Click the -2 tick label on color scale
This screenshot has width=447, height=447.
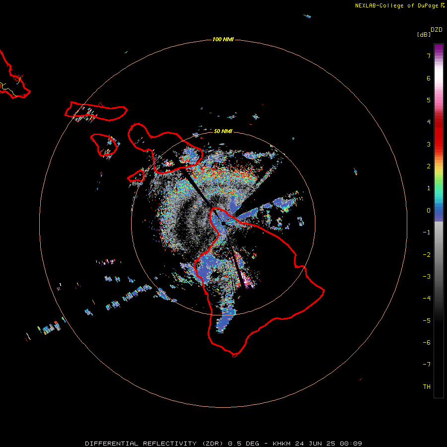tap(427, 255)
